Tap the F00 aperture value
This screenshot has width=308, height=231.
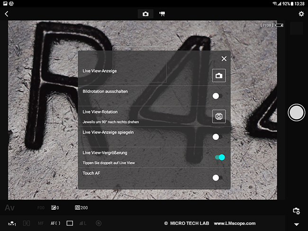(41, 208)
